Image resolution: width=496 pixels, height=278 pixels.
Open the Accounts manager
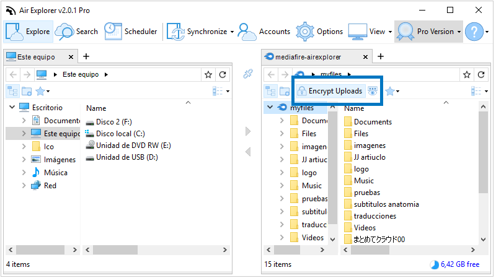coord(264,32)
